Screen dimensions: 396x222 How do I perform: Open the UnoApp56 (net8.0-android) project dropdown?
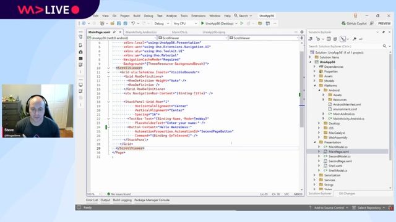(x=121, y=38)
